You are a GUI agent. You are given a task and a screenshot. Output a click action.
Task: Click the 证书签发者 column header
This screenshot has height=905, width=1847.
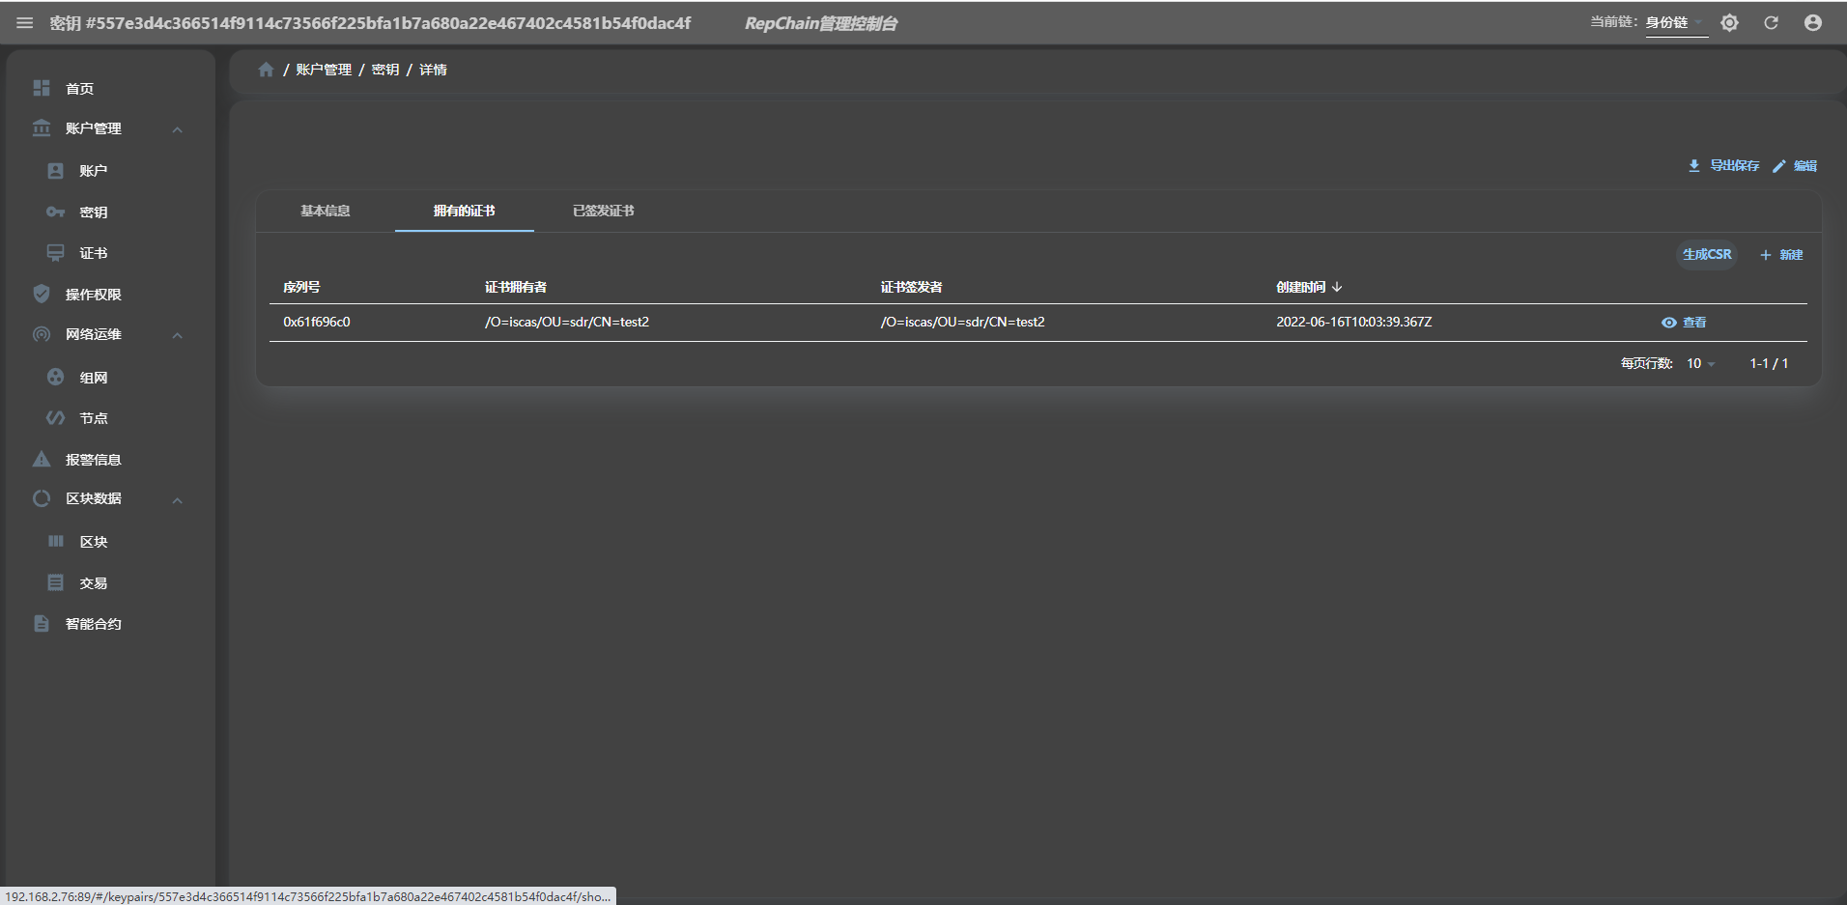[911, 287]
